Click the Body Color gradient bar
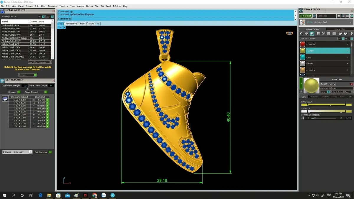Screen dimensions: 354x199 [x=326, y=105]
